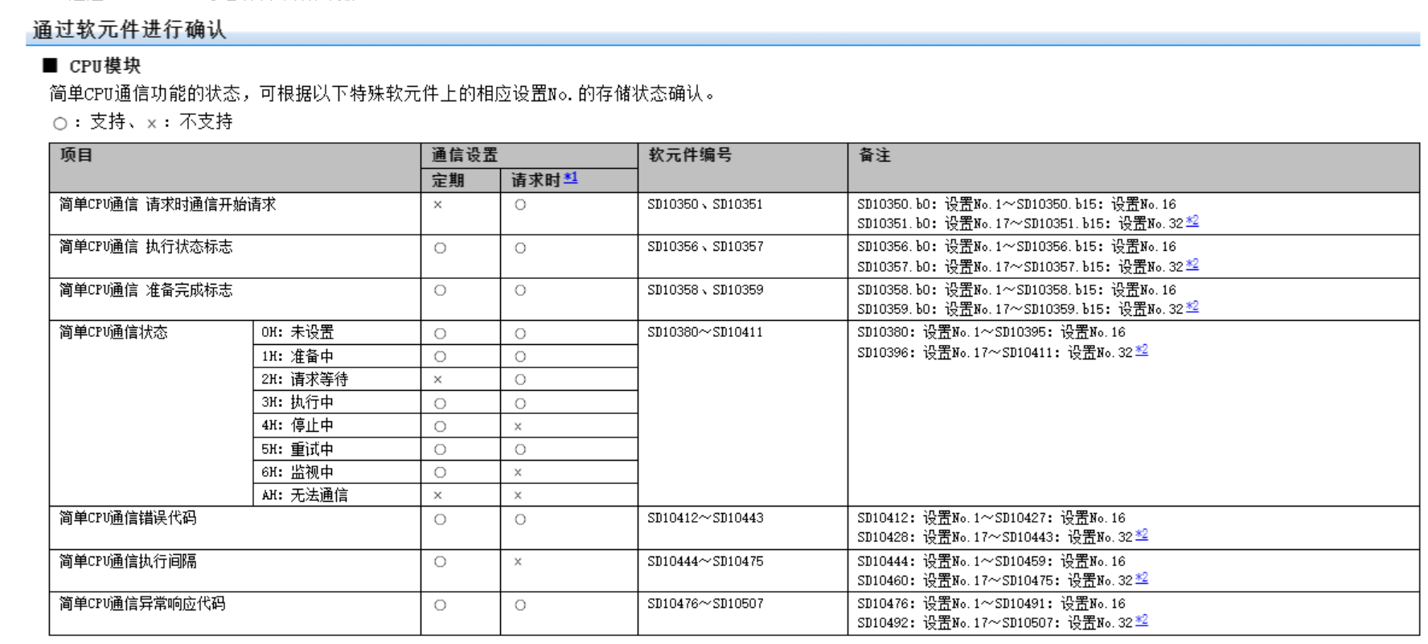Click the 项目 column header
Screen dimensions: 1428x644
click(x=76, y=155)
